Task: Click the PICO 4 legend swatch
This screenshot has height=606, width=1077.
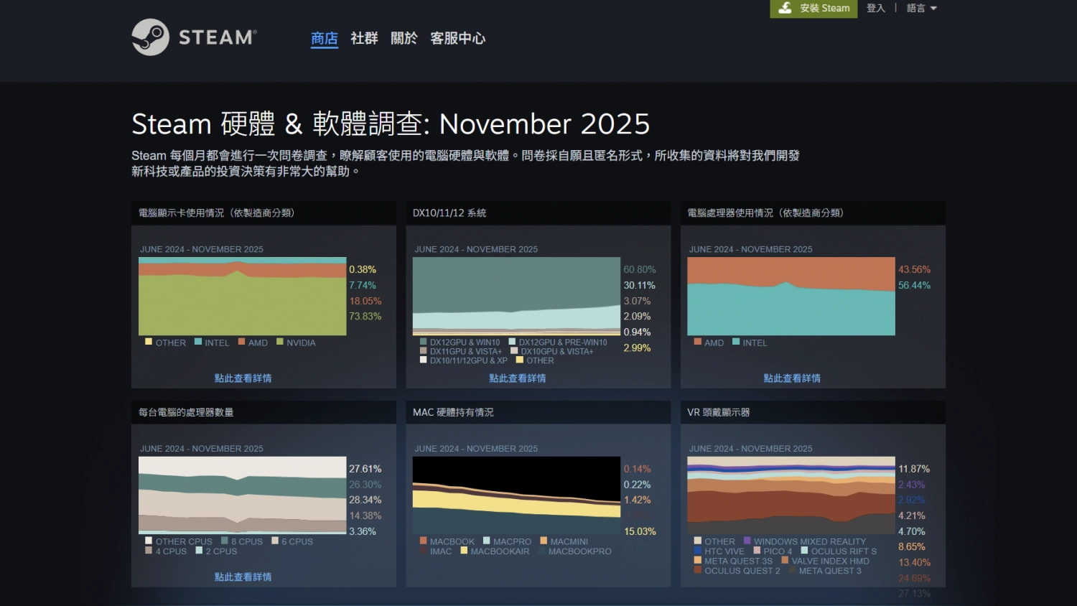Action: pos(757,550)
